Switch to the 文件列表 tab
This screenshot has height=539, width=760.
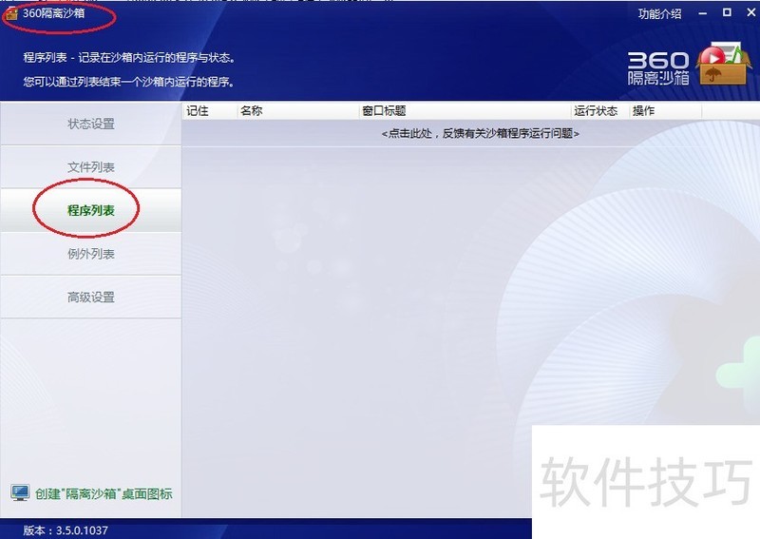(x=90, y=167)
